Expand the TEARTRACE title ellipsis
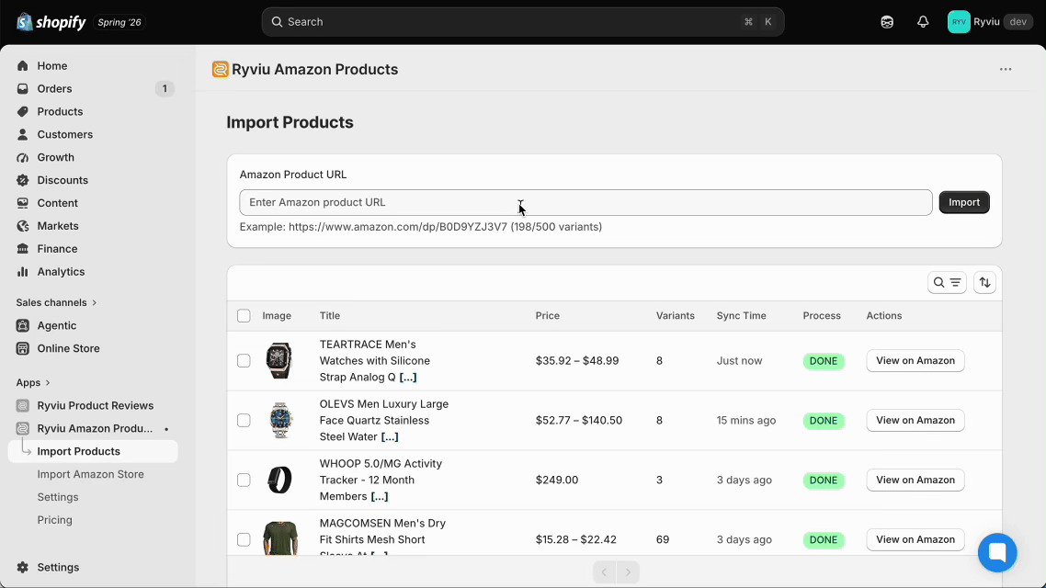 coord(407,378)
